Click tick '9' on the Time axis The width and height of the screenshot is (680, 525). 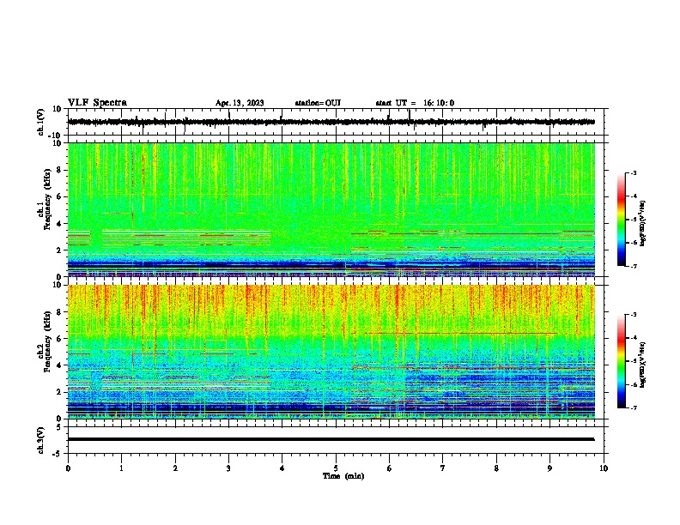coord(549,468)
